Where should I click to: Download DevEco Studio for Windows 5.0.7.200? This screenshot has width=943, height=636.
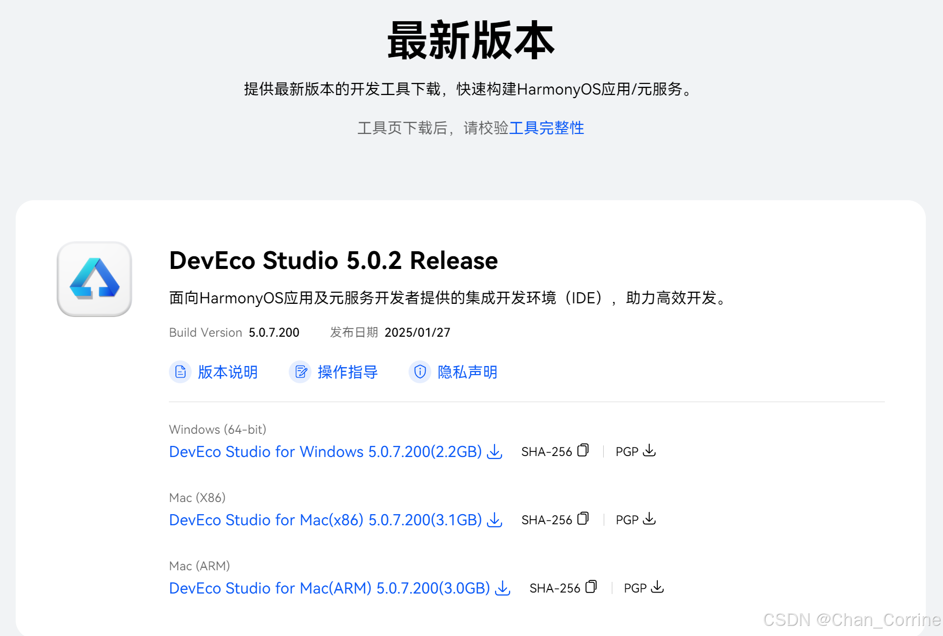pos(326,451)
